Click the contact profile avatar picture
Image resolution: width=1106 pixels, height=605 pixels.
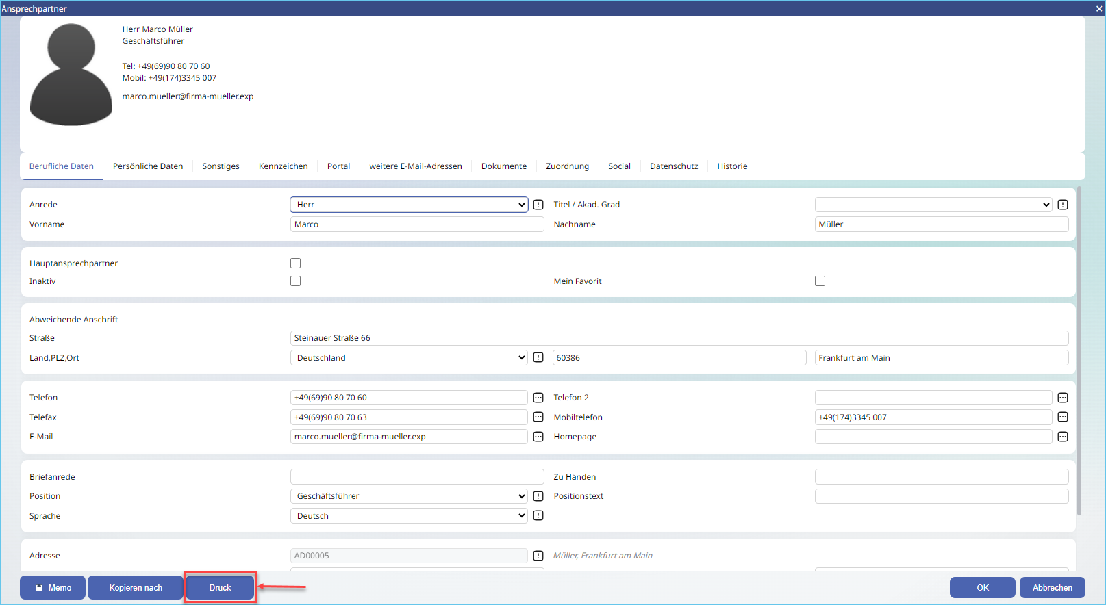click(x=71, y=75)
